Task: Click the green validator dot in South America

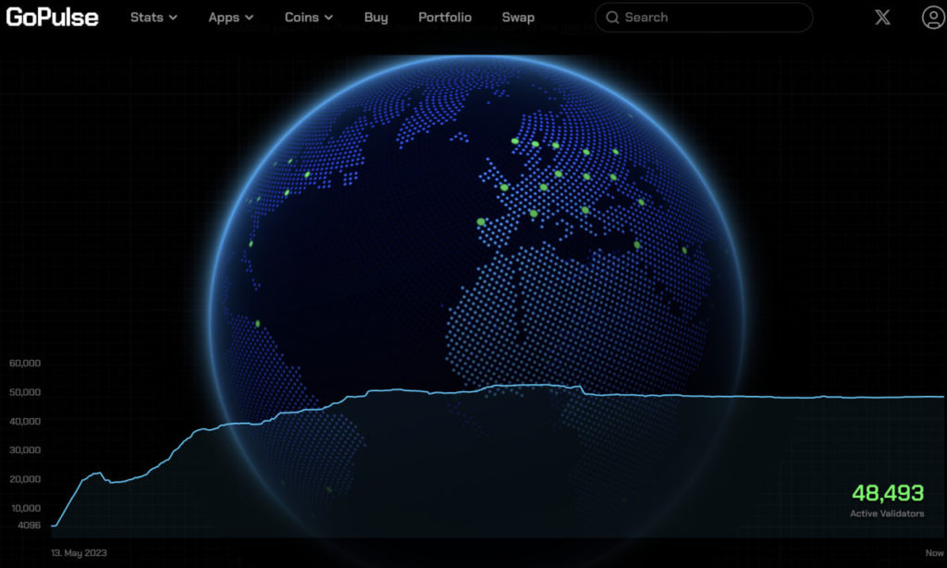Action: coord(257,324)
